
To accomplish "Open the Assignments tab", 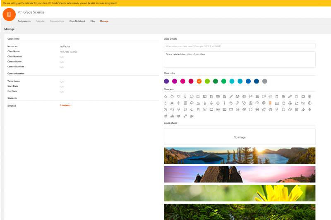I will (x=24, y=21).
